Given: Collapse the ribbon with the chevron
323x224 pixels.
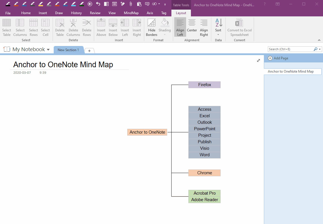Looking at the screenshot, I should [319, 40].
